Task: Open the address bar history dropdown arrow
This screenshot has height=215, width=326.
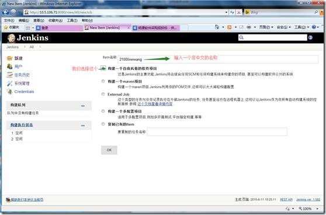Action: pos(226,12)
